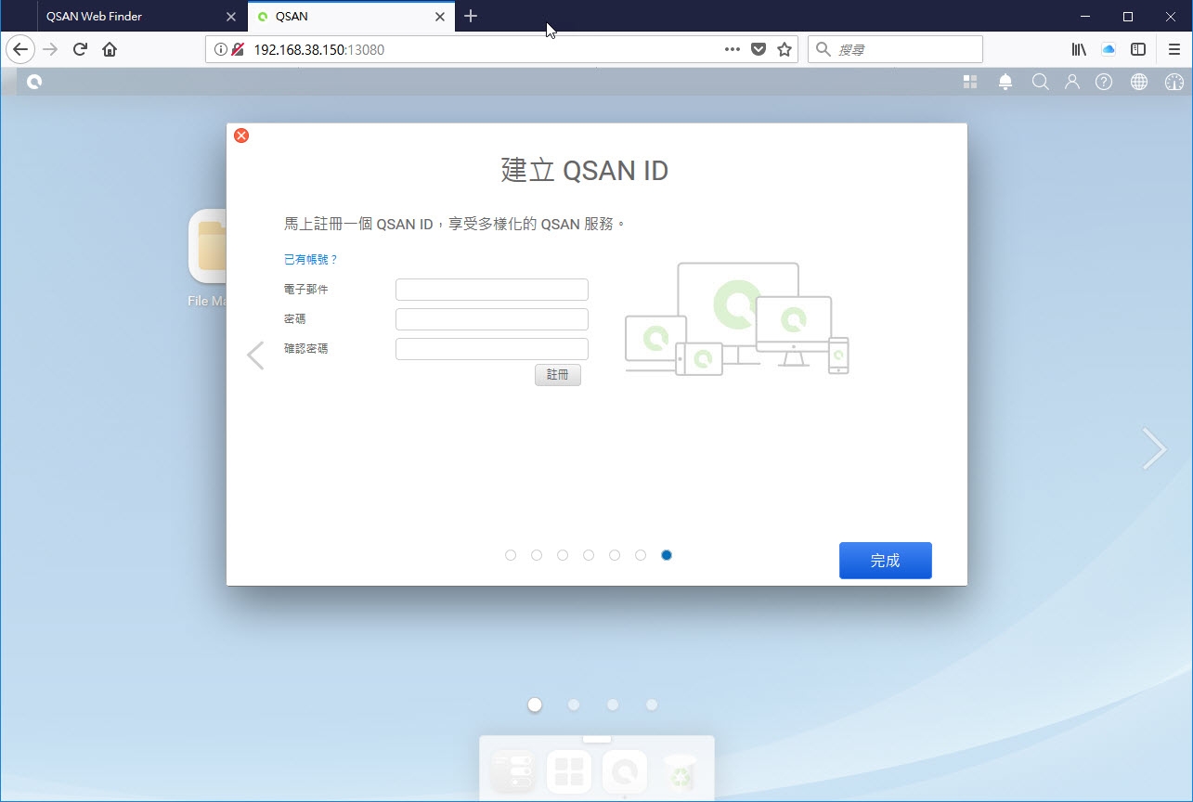The height and width of the screenshot is (802, 1193).
Task: Select the fourth desktop page dot
Action: pos(652,705)
